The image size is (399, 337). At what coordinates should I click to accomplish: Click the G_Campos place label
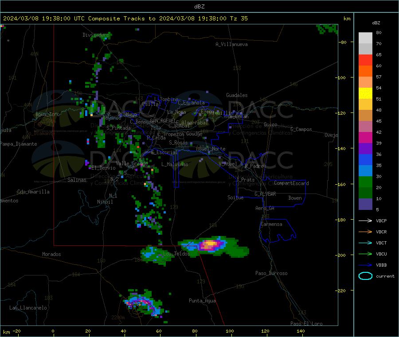click(x=301, y=129)
